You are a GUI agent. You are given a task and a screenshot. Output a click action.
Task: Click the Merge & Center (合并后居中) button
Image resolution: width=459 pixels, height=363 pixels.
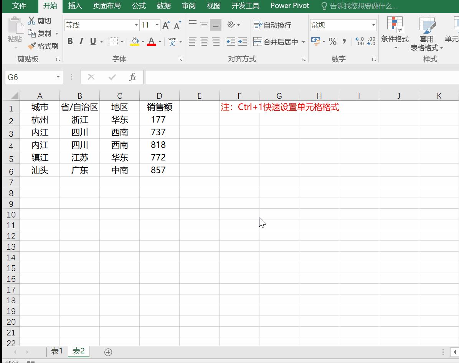click(275, 41)
